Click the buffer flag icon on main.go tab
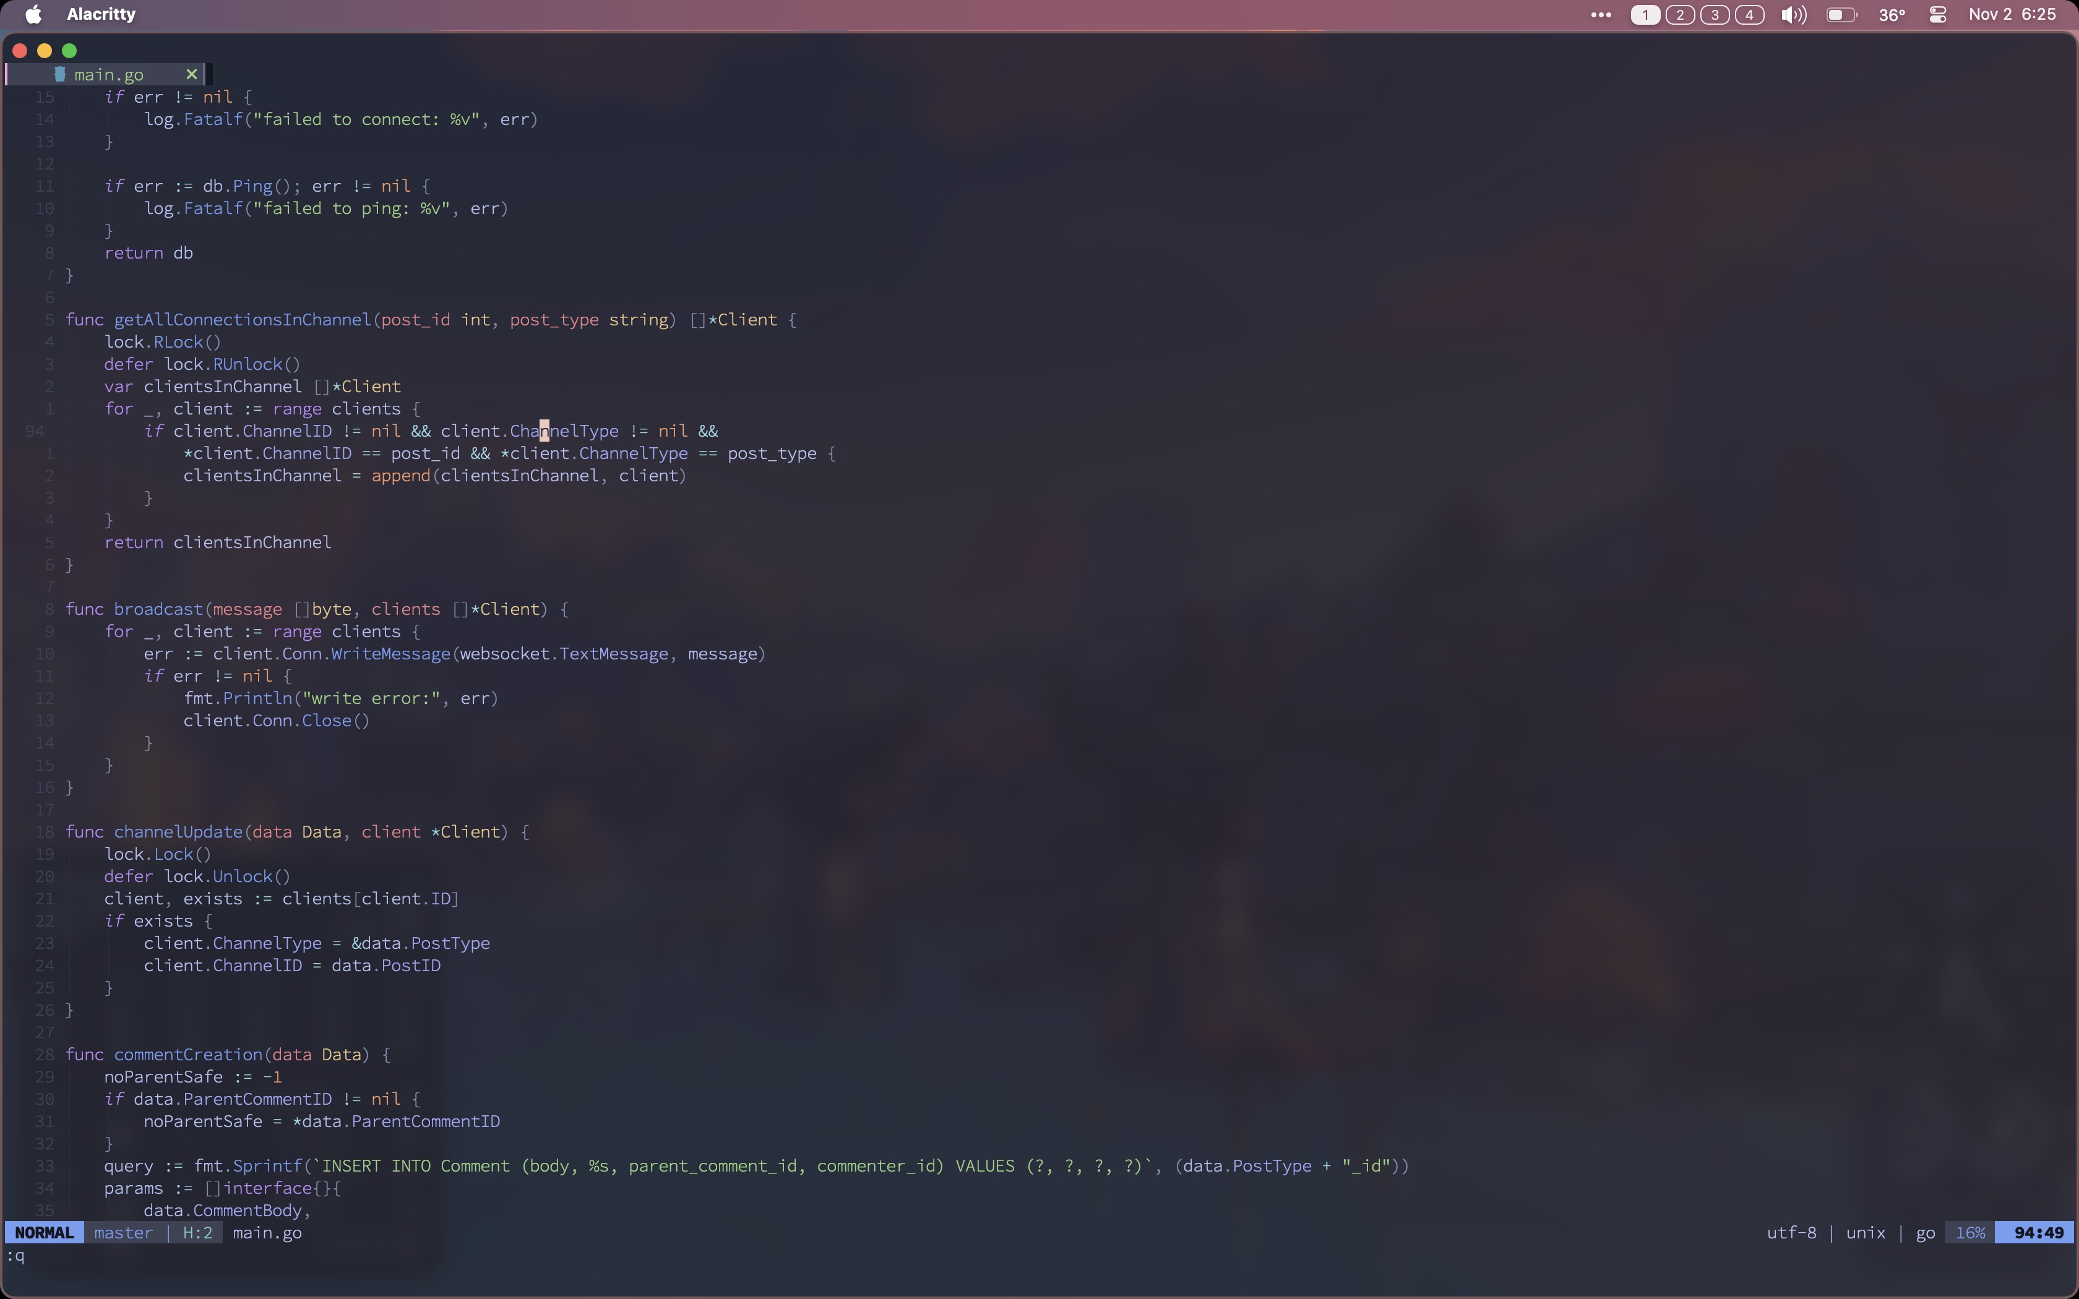Screen dimensions: 2079x1299 coord(59,75)
